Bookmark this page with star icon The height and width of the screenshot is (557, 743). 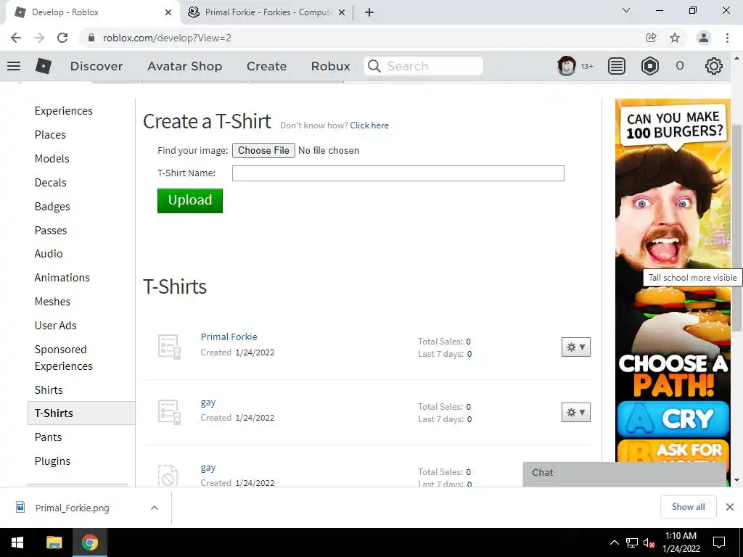tap(675, 38)
